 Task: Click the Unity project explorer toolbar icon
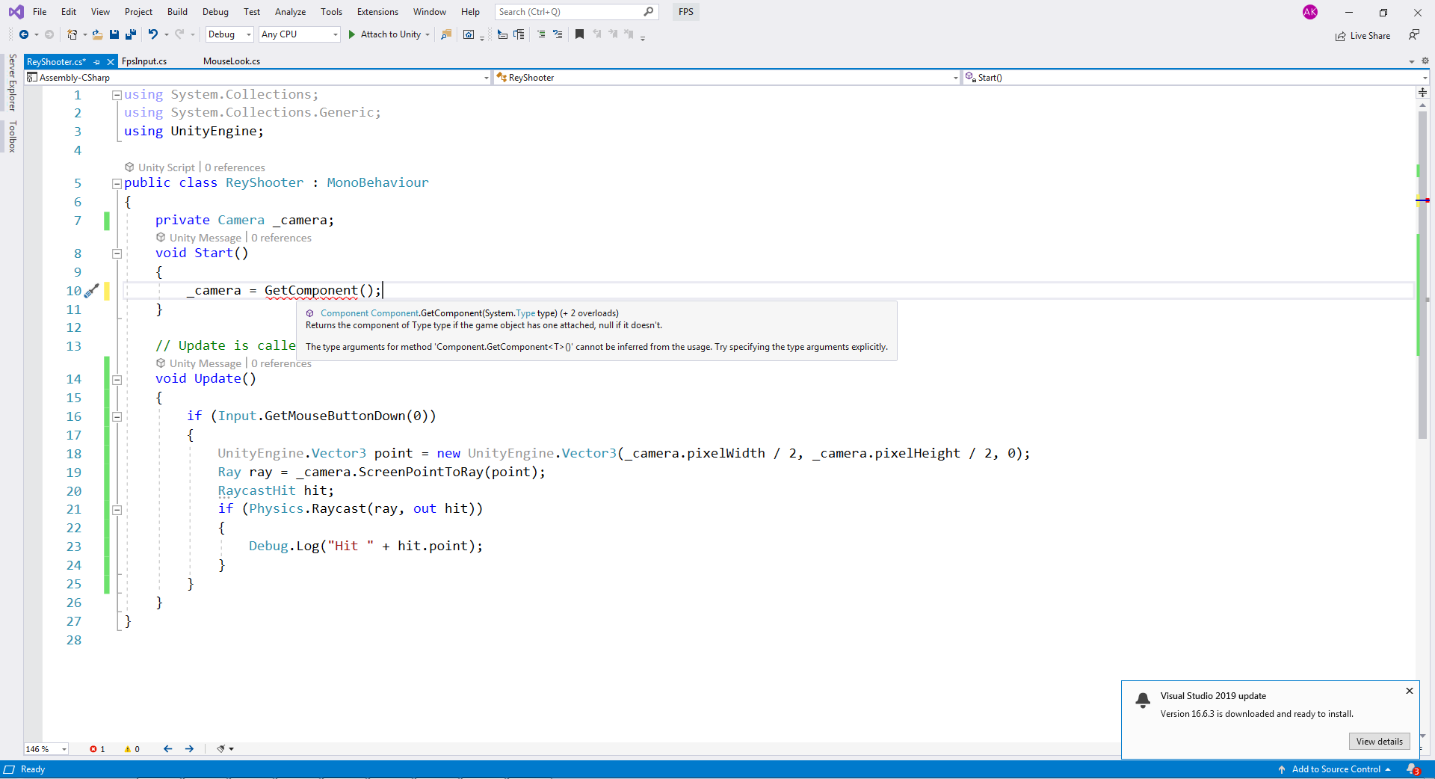coord(469,34)
